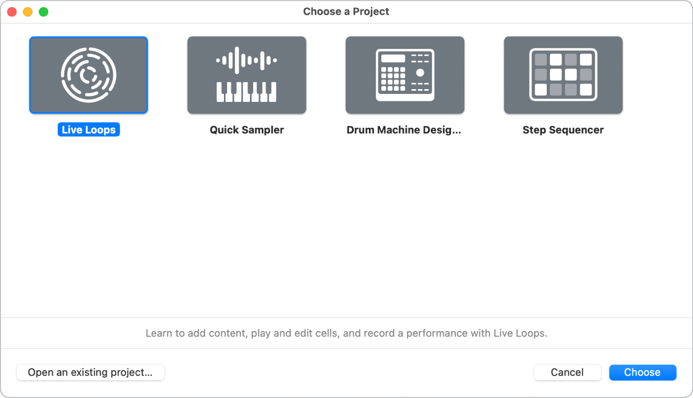This screenshot has height=398, width=693.
Task: Minimize window with the yellow button
Action: pyautogui.click(x=28, y=12)
